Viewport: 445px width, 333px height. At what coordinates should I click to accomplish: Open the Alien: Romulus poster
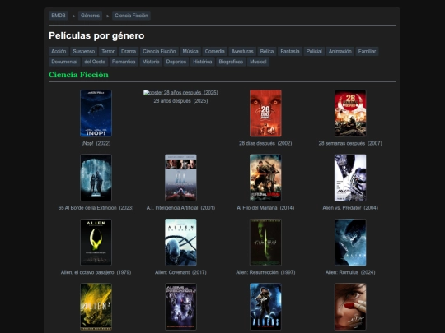[350, 242]
